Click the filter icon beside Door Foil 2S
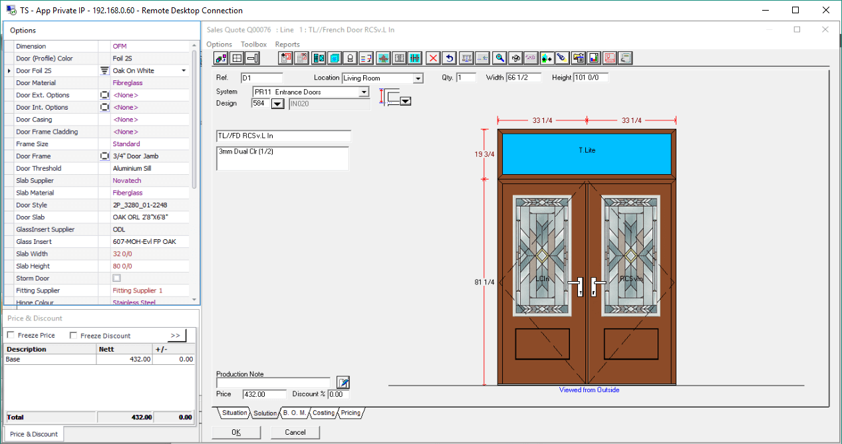Screen dimensions: 842x444 104,70
